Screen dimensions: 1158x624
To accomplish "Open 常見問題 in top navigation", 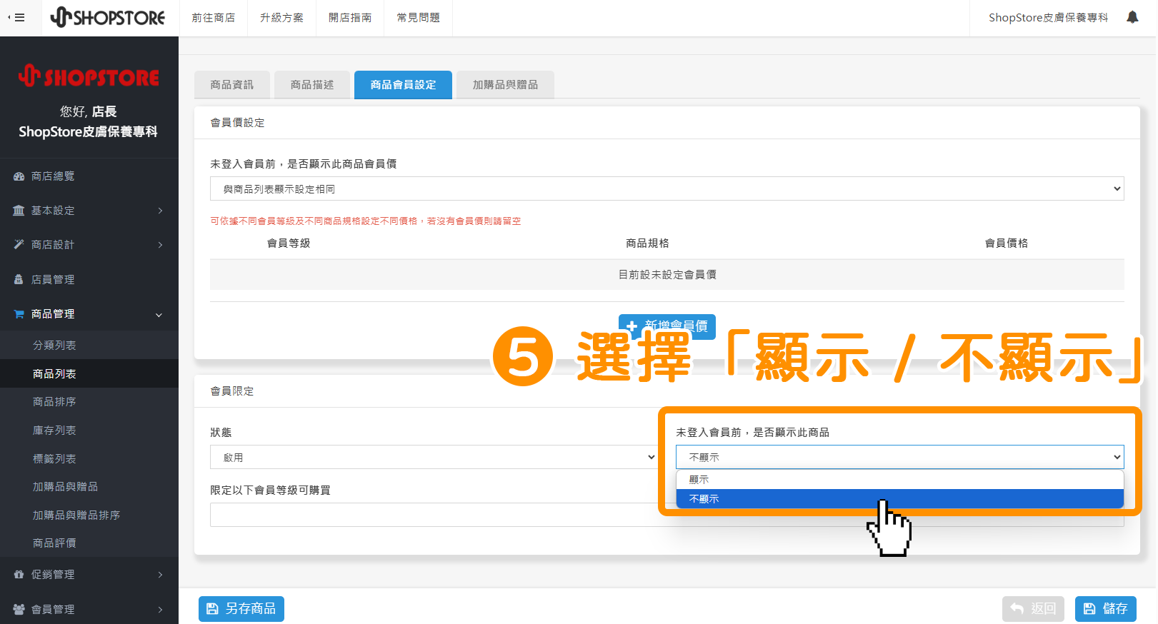I will pos(419,18).
